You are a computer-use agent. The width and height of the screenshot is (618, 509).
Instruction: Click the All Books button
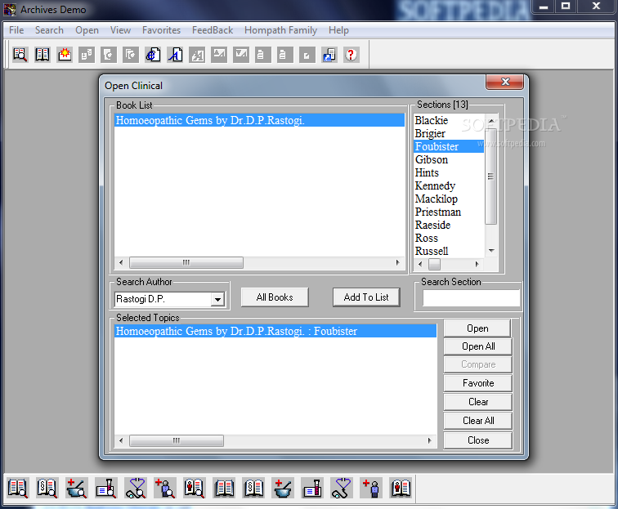tap(275, 297)
